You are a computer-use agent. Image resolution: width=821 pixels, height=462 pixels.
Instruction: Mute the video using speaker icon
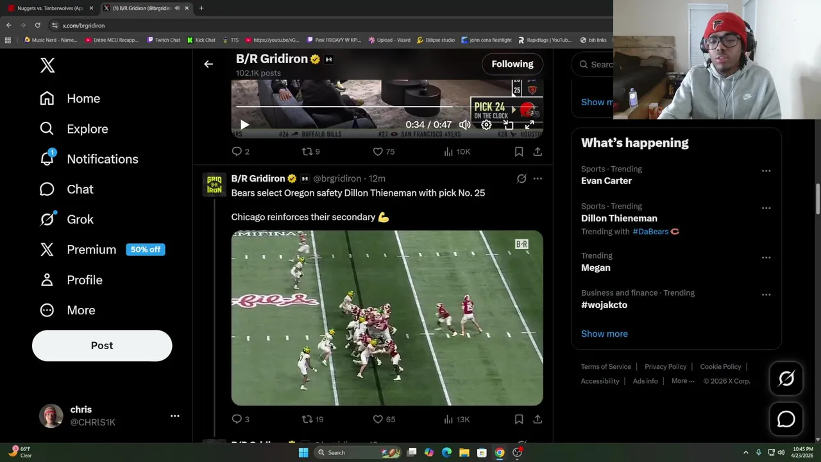[465, 124]
